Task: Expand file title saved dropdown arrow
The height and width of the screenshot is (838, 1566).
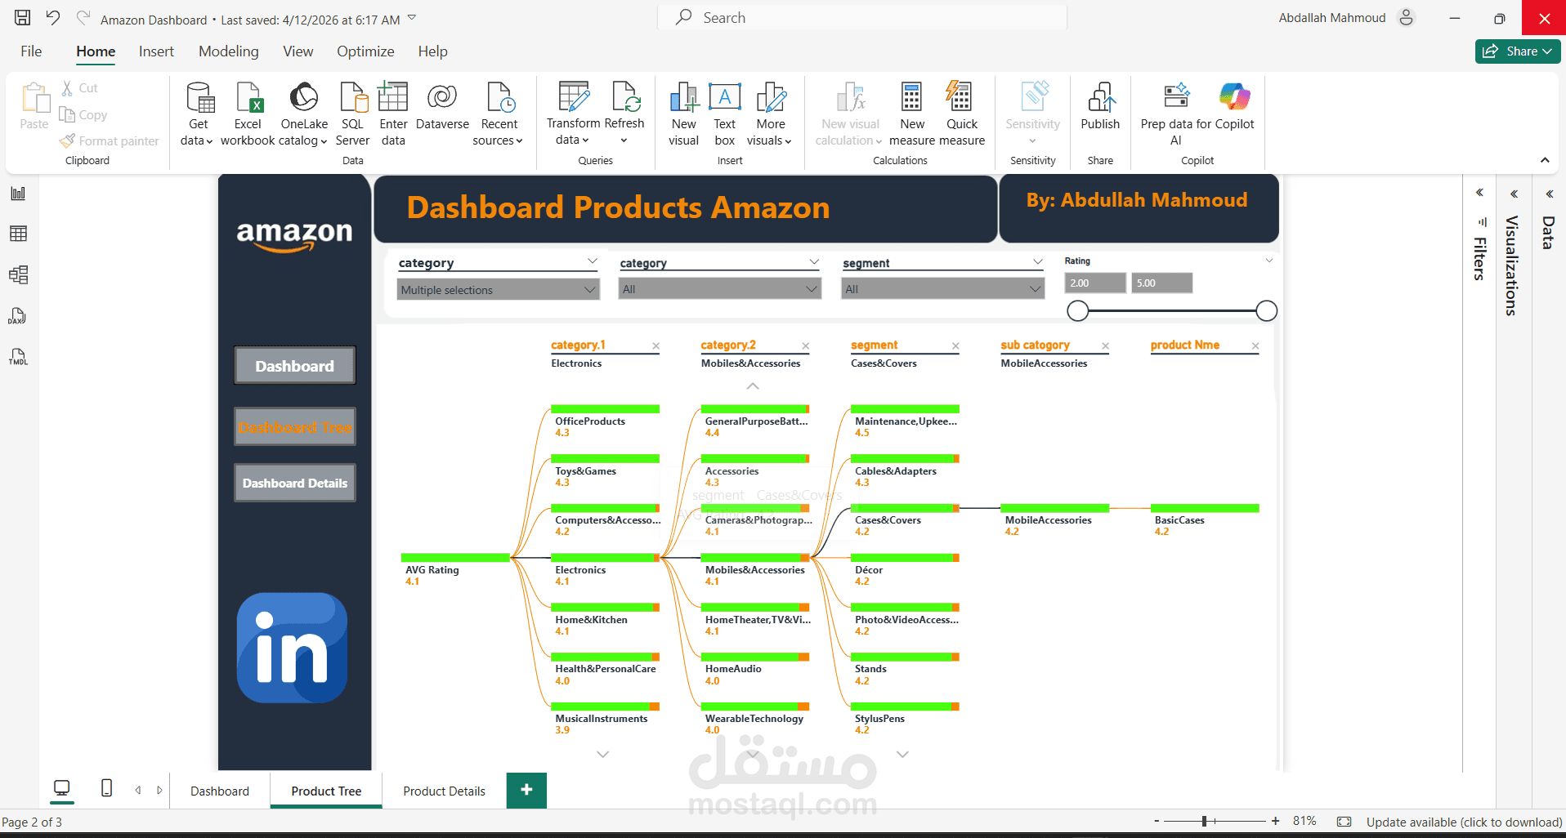Action: coord(412,18)
